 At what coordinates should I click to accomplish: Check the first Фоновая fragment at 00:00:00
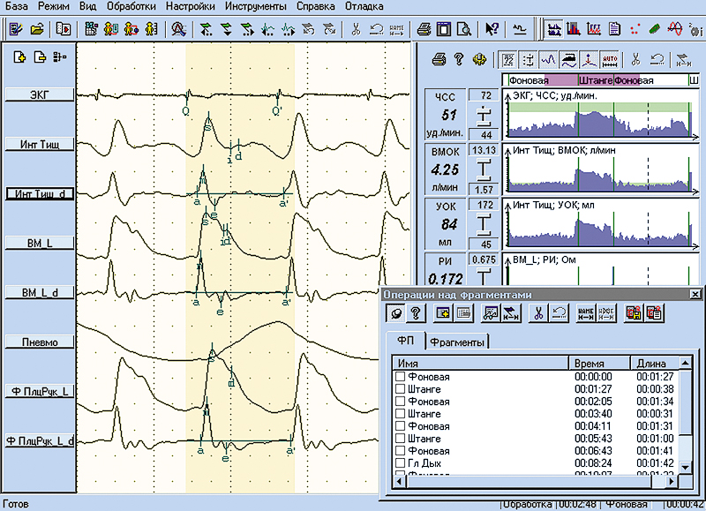[401, 377]
